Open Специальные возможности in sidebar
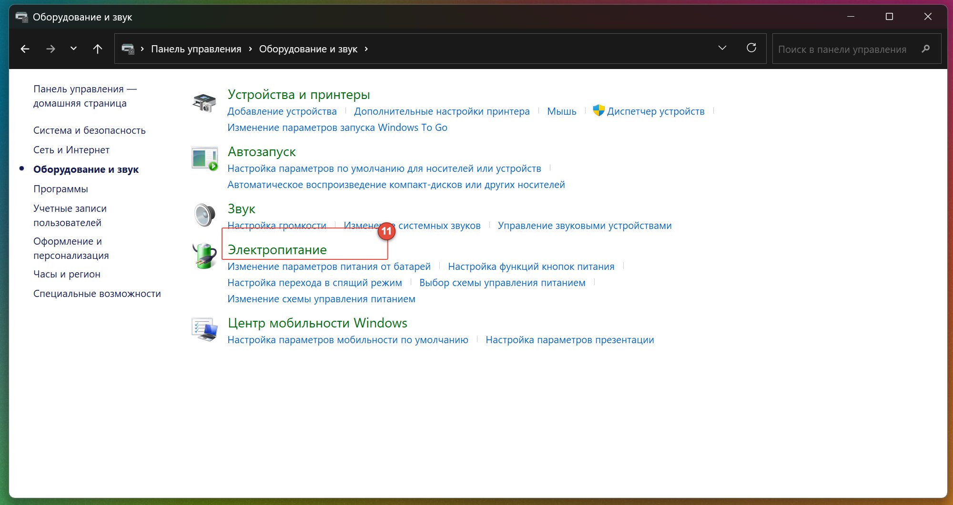The width and height of the screenshot is (953, 505). coord(97,294)
